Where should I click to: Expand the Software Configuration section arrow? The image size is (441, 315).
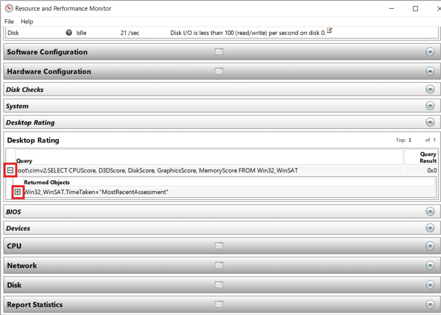click(430, 52)
